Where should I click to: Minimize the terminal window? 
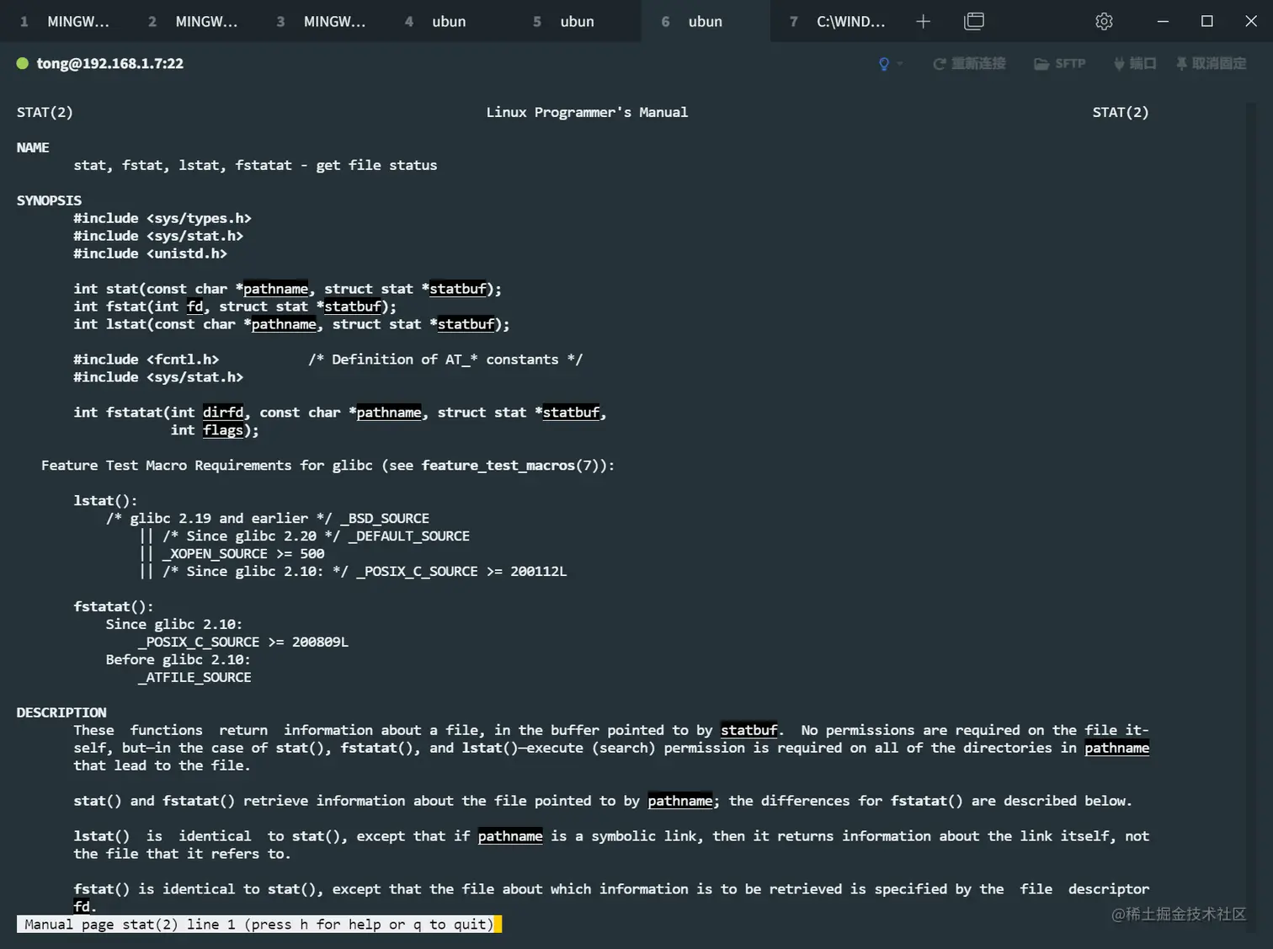[x=1163, y=21]
